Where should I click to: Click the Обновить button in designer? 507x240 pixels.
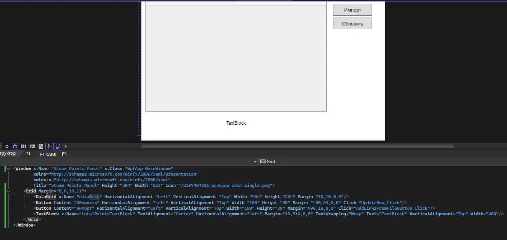[352, 24]
